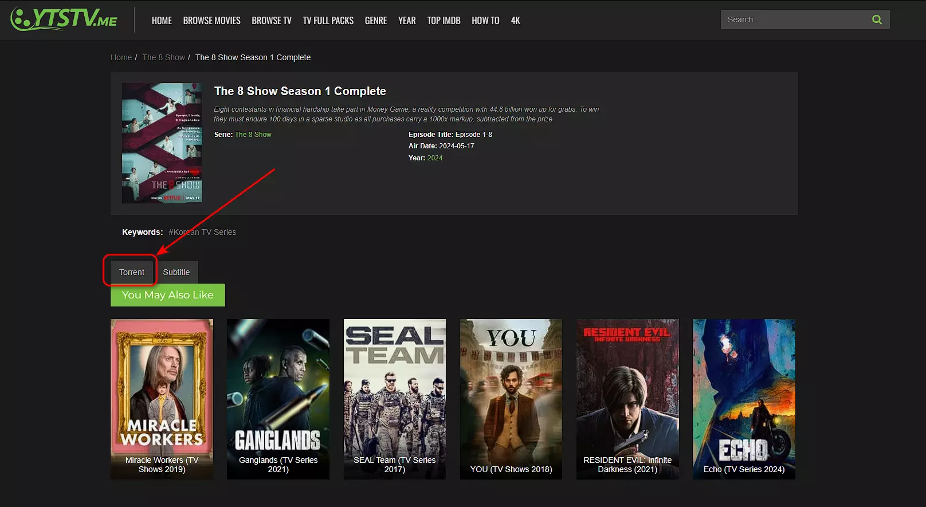The width and height of the screenshot is (926, 507).
Task: Click The 8 Show poster image
Action: (x=162, y=143)
